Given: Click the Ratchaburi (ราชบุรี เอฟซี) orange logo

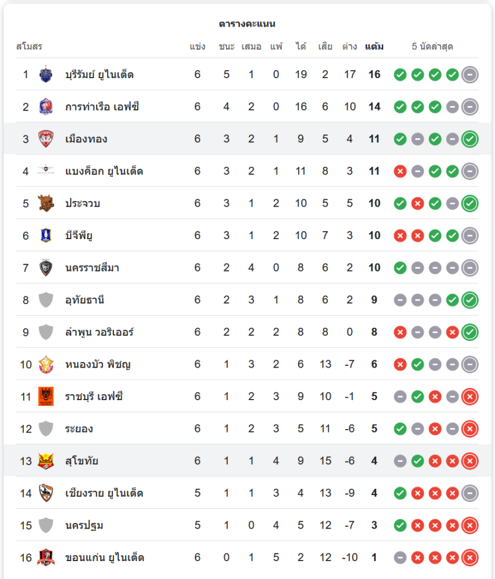Looking at the screenshot, I should click(46, 397).
